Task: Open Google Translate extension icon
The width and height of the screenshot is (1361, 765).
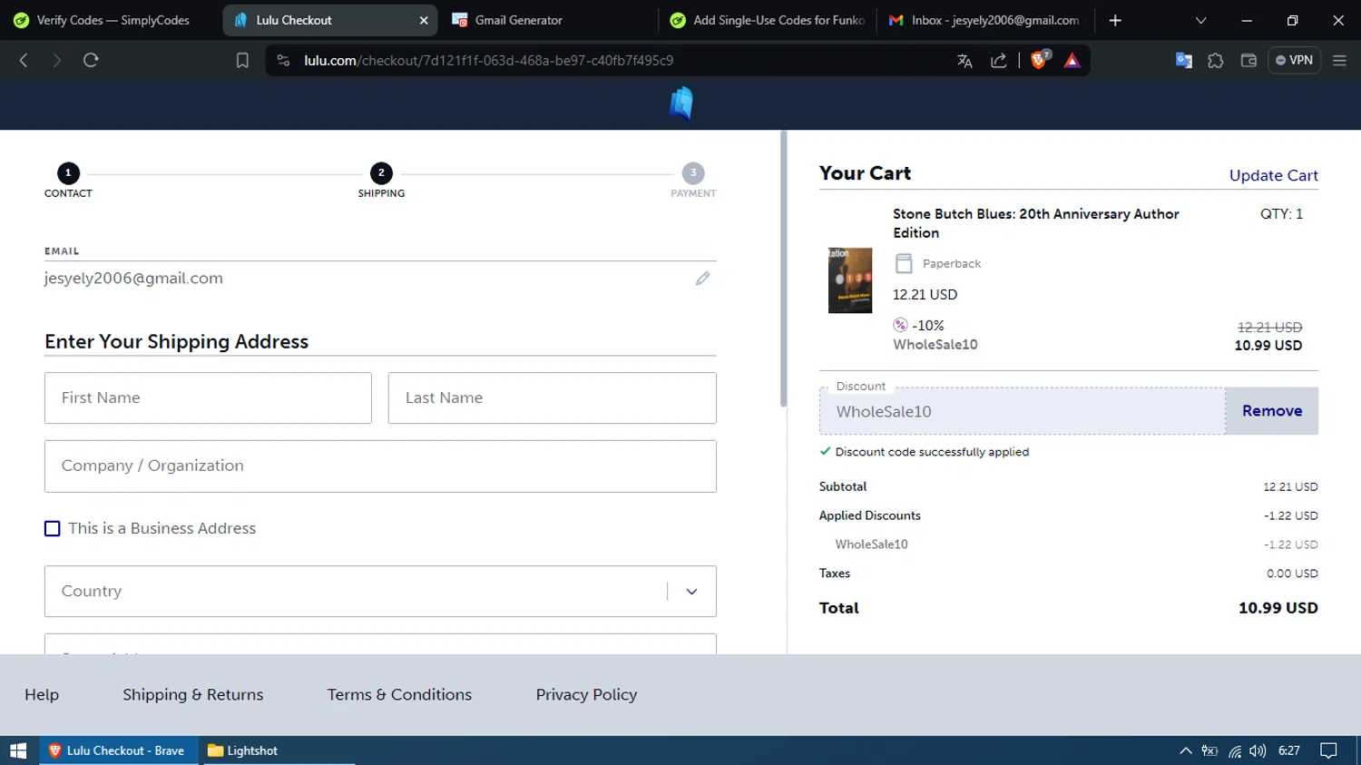Action: 1183,61
